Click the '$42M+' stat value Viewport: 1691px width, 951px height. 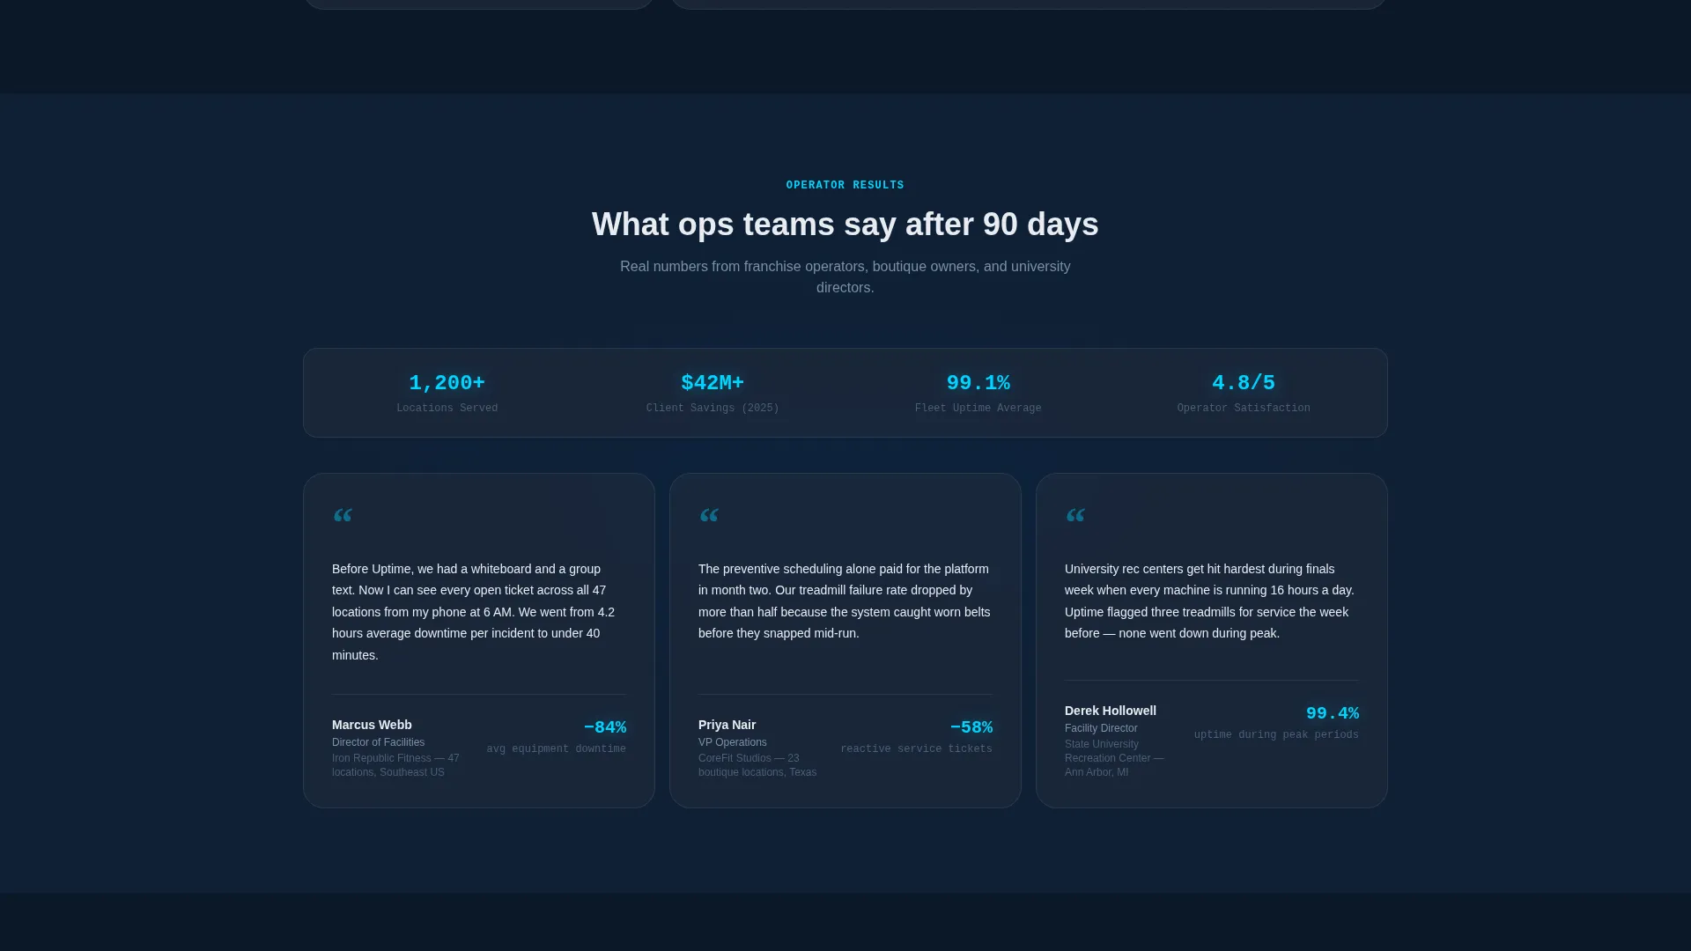pyautogui.click(x=713, y=383)
